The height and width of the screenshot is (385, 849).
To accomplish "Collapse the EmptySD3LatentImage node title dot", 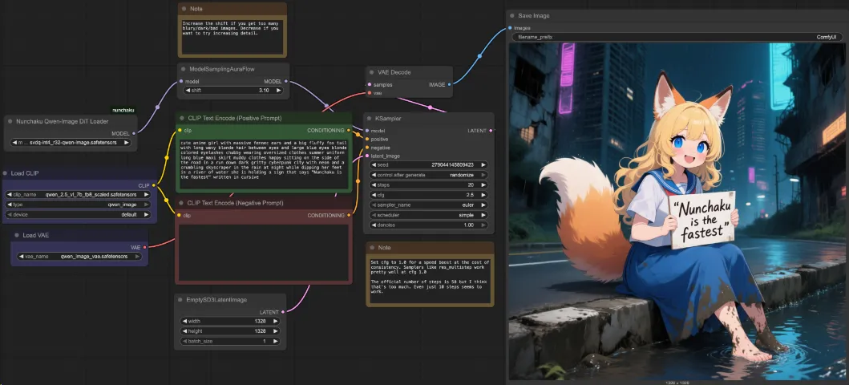I will (x=180, y=299).
